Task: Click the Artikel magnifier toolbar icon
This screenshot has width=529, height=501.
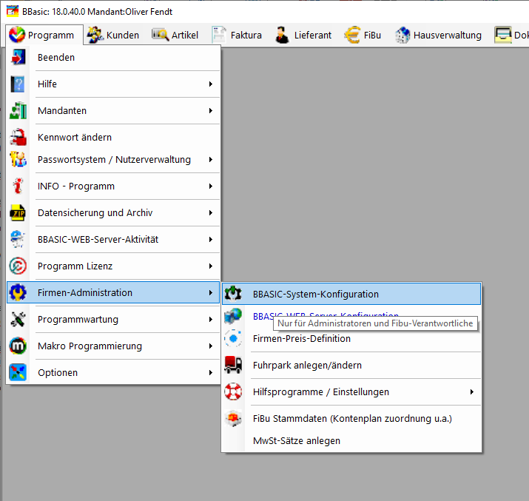Action: point(161,35)
